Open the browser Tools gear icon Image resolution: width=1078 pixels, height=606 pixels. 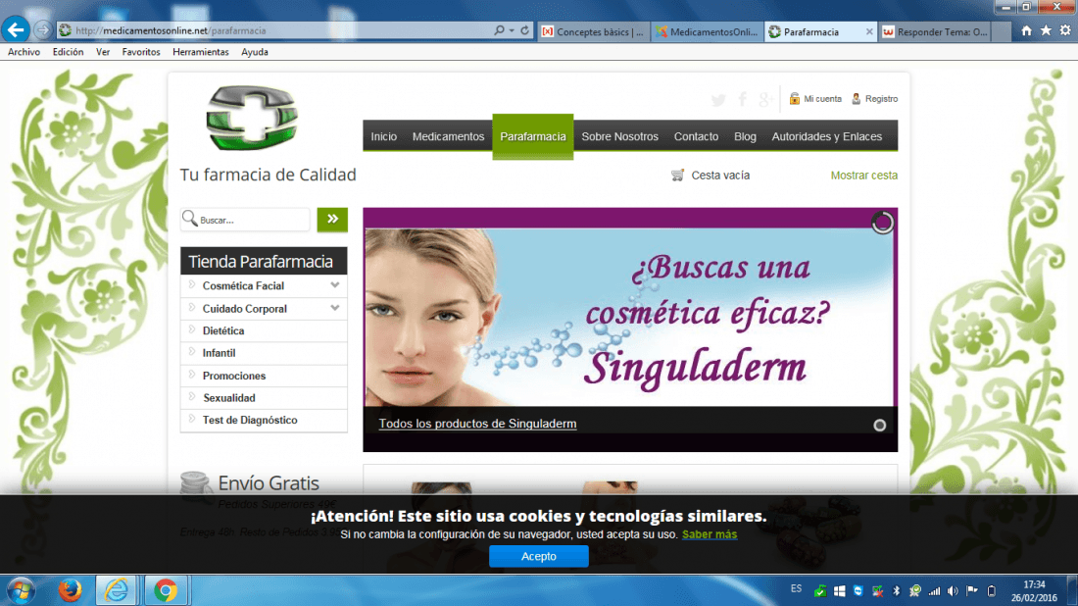1065,31
